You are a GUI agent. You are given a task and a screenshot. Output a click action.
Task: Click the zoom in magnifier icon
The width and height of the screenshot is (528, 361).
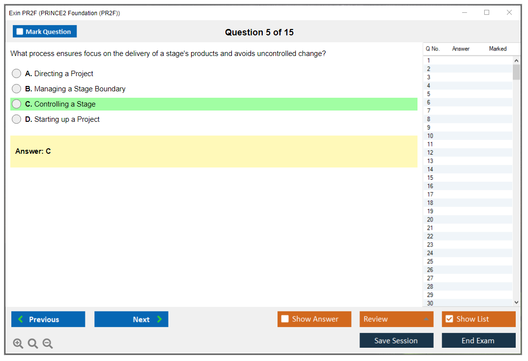(x=18, y=344)
